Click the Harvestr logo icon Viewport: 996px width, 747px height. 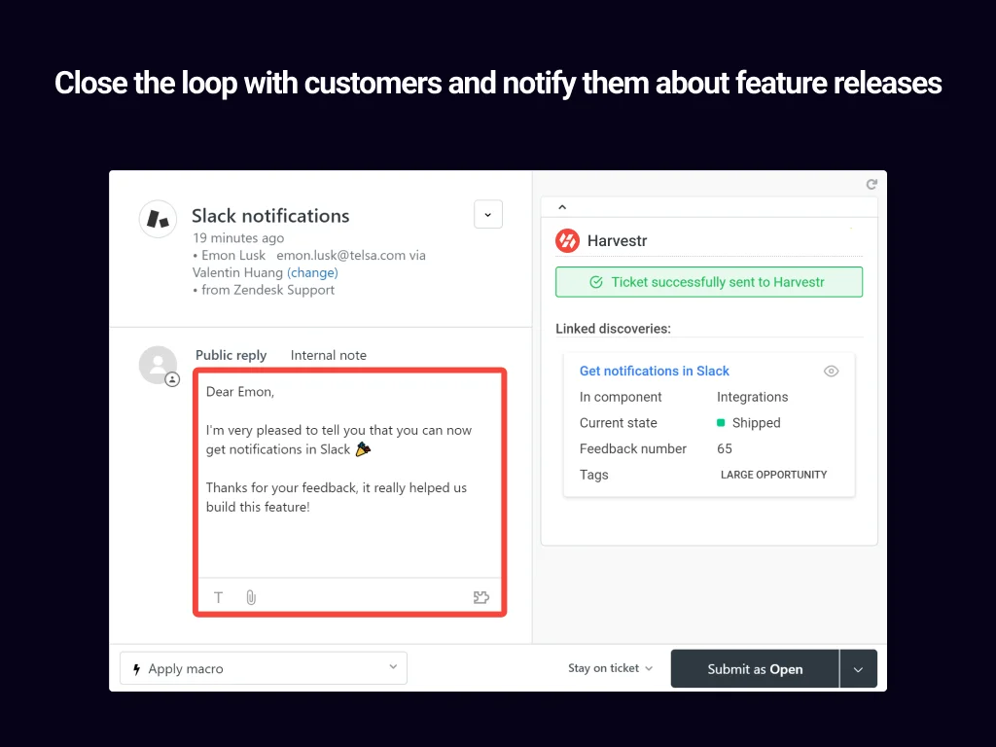pyautogui.click(x=568, y=240)
